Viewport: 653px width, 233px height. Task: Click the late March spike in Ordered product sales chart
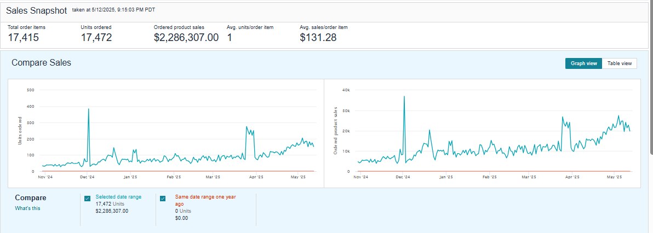pyautogui.click(x=562, y=117)
